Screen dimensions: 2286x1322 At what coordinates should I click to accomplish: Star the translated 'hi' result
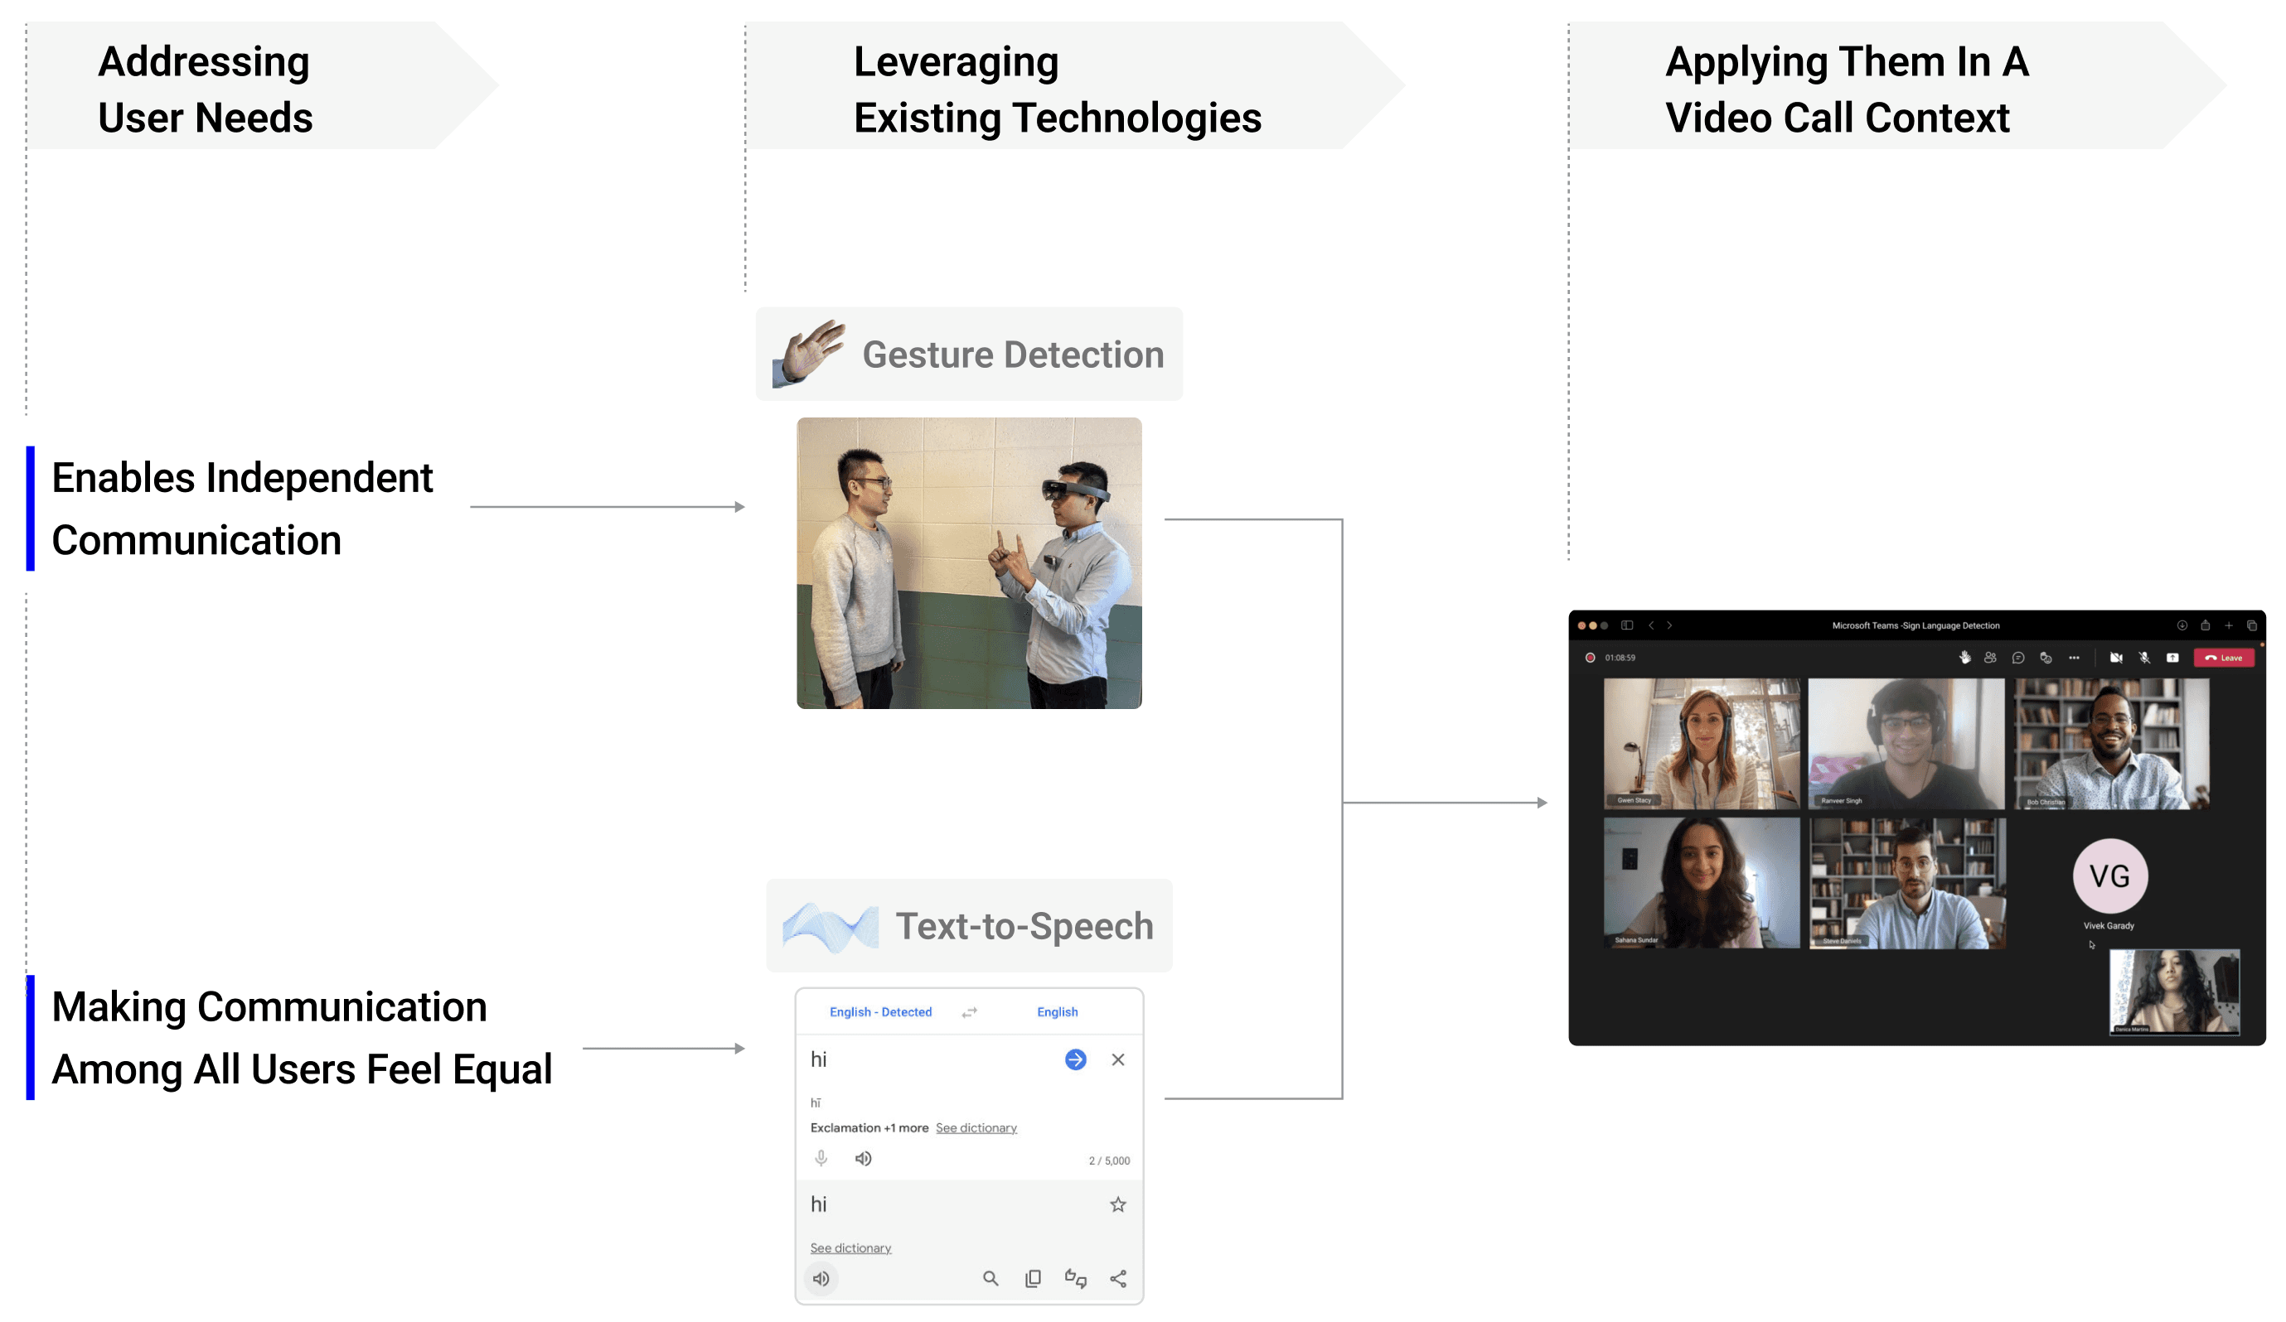click(x=1118, y=1204)
